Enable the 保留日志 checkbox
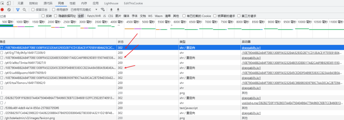Image resolution: width=344 pixels, height=120 pixels. pyautogui.click(x=33, y=9)
